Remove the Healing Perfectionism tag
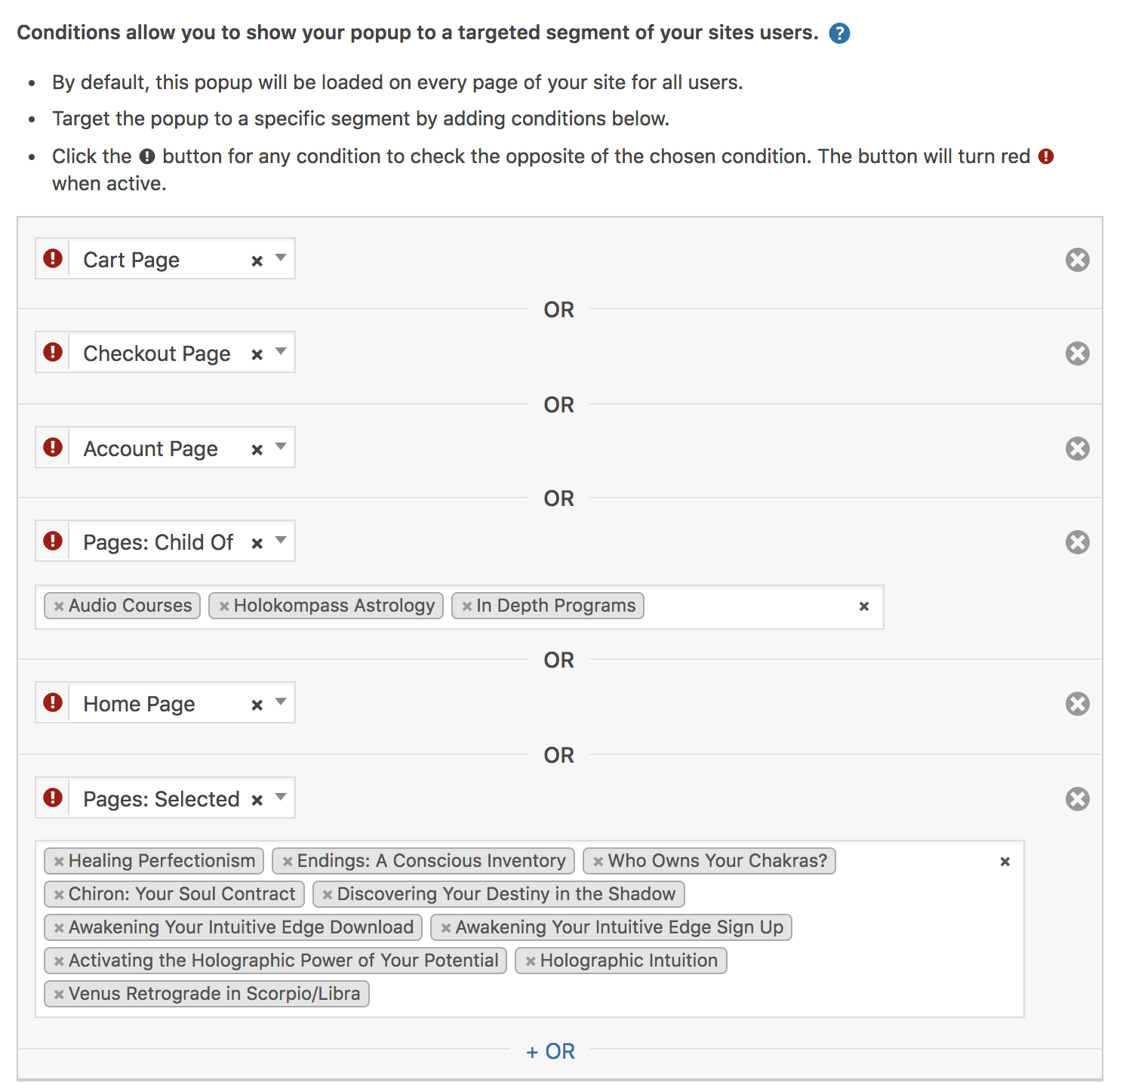 pos(59,862)
